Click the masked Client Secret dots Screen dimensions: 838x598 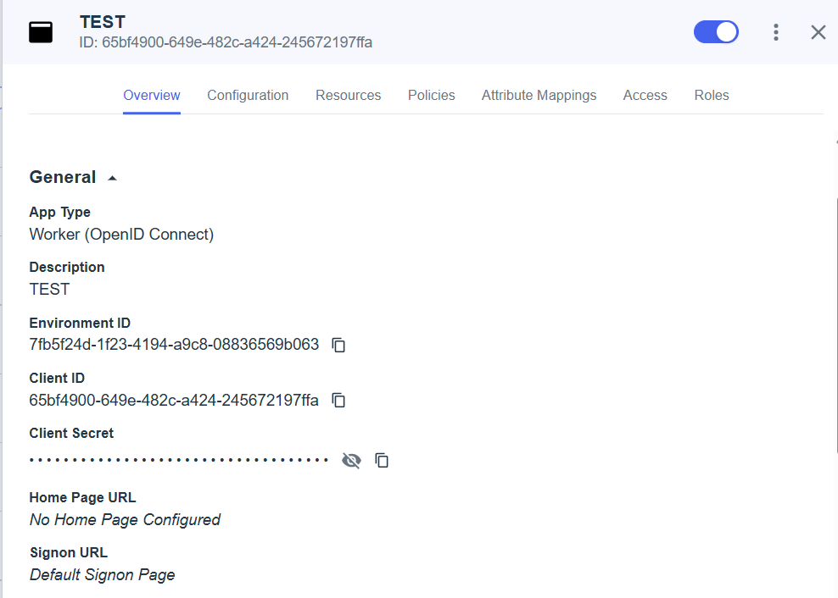[x=178, y=460]
